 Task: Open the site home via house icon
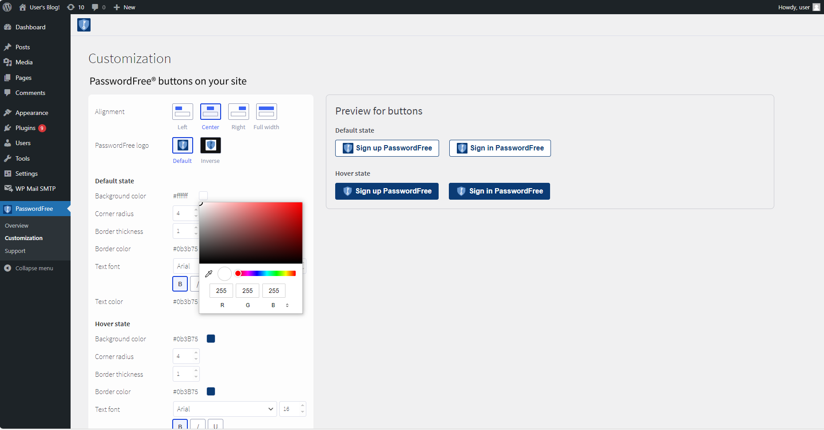23,7
